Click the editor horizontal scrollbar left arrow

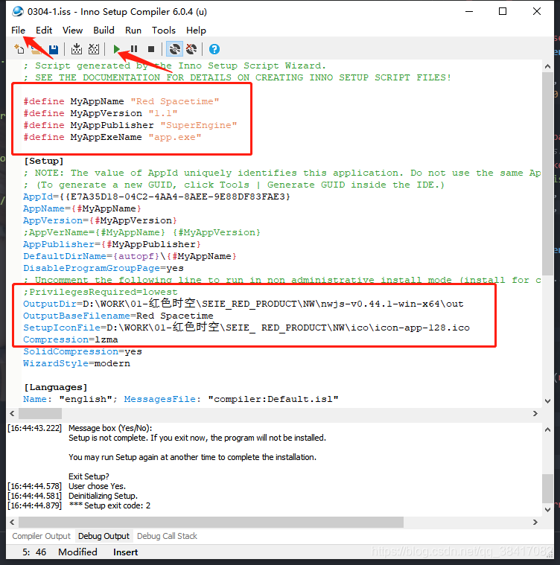coord(12,414)
